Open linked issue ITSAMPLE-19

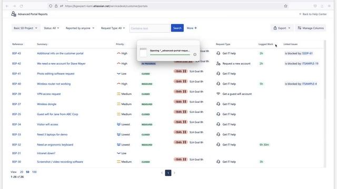click(310, 64)
